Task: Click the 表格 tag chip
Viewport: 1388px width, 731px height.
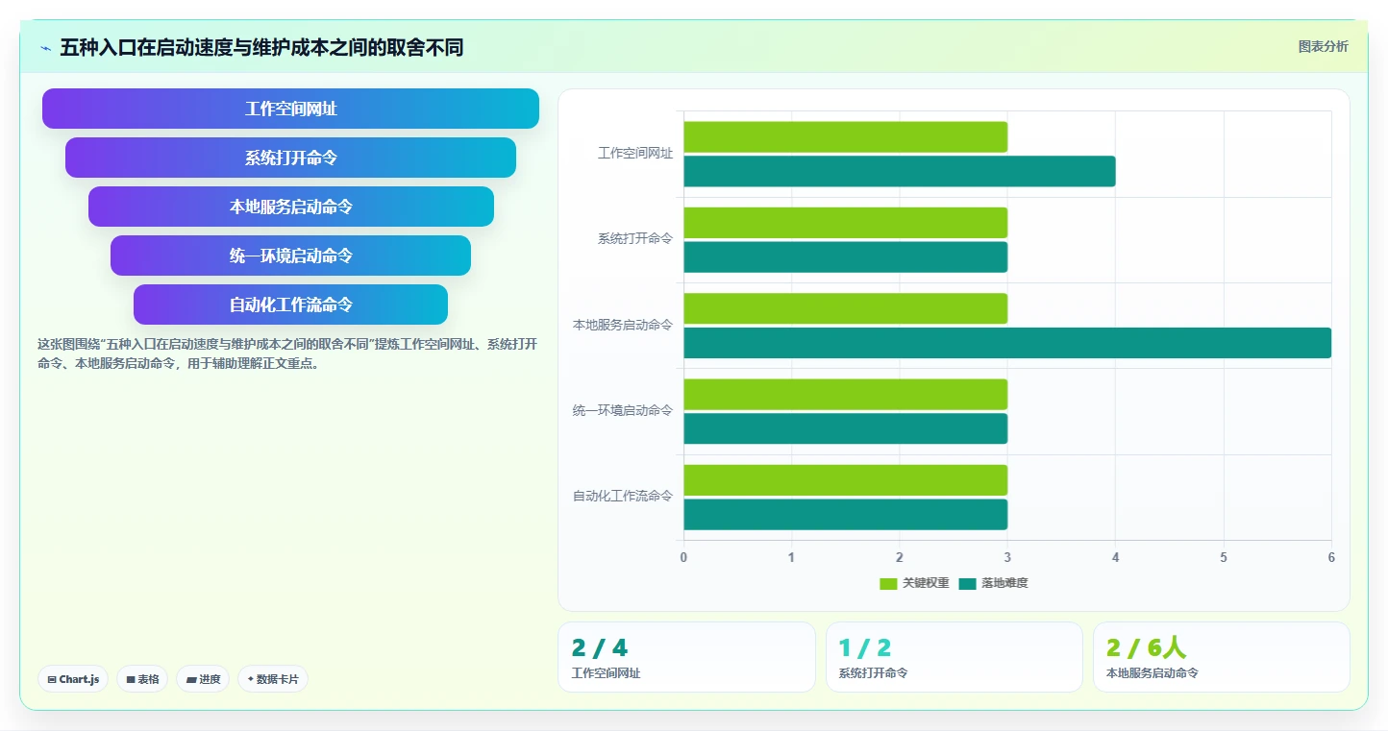Action: point(142,679)
